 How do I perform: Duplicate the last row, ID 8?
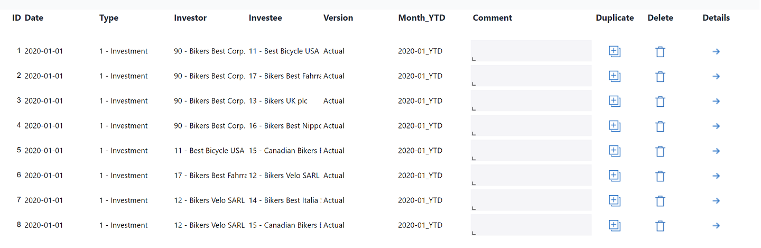(x=614, y=225)
